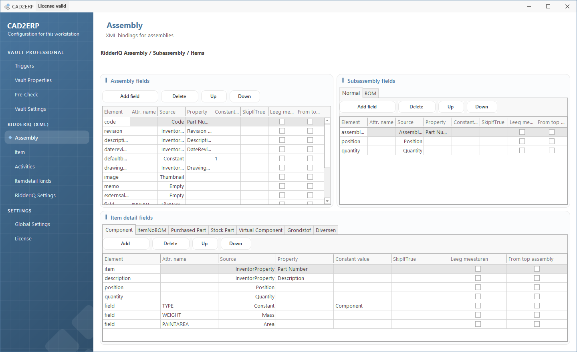
Task: Toggle Leeg meesturen for the WEIGHT field row
Action: tap(478, 315)
